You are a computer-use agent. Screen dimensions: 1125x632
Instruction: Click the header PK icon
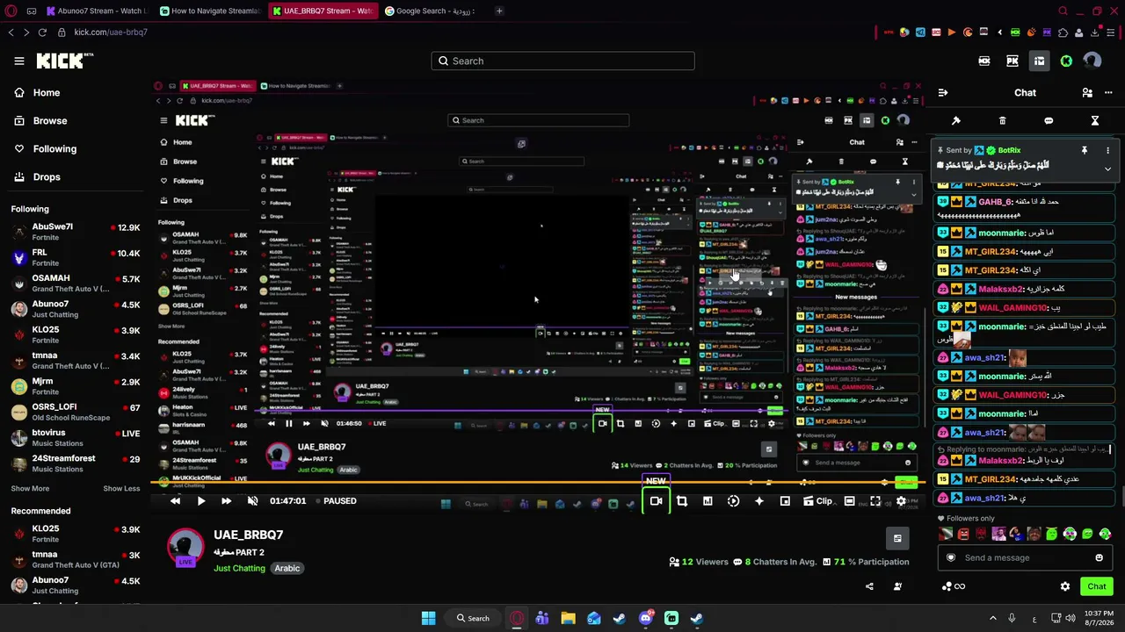[1012, 61]
